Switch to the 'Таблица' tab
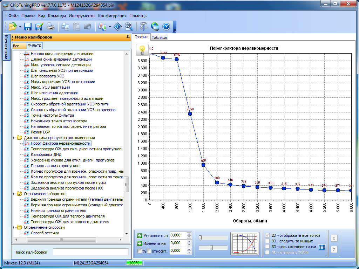The height and width of the screenshot is (269, 359). tap(160, 37)
